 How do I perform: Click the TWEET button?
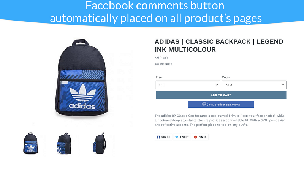(x=182, y=137)
